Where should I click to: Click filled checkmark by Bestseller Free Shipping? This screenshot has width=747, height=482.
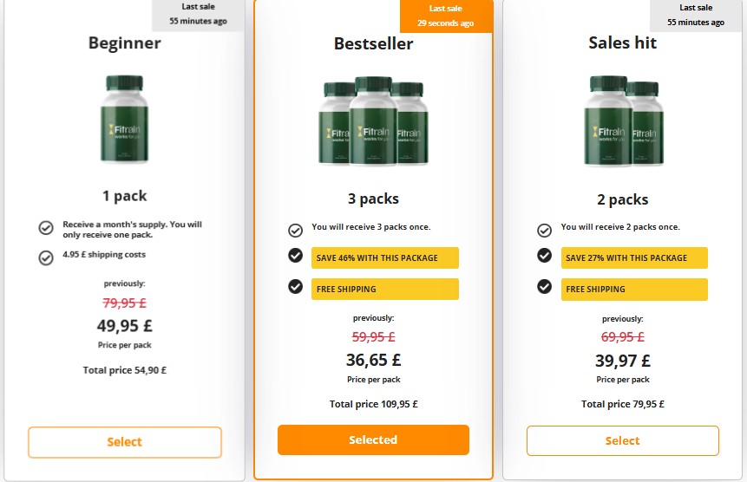tap(295, 286)
